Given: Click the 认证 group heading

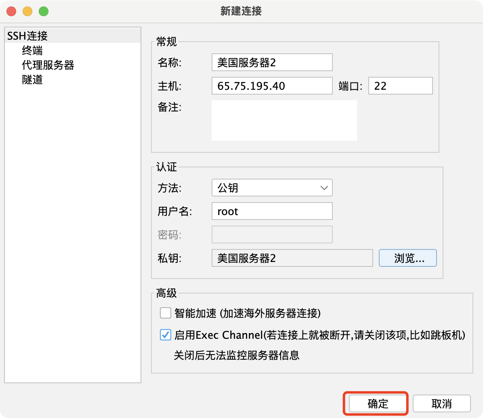Looking at the screenshot, I should click(x=166, y=167).
